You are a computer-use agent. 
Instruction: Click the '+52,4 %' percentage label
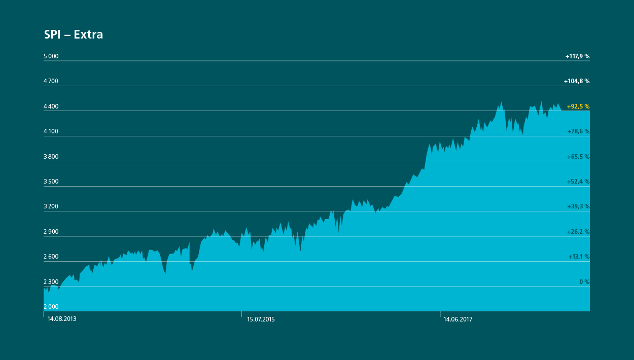578,182
